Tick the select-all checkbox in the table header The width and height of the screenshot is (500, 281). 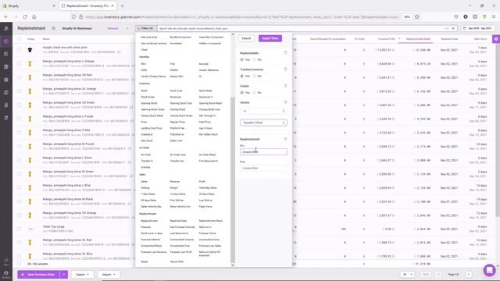19,39
